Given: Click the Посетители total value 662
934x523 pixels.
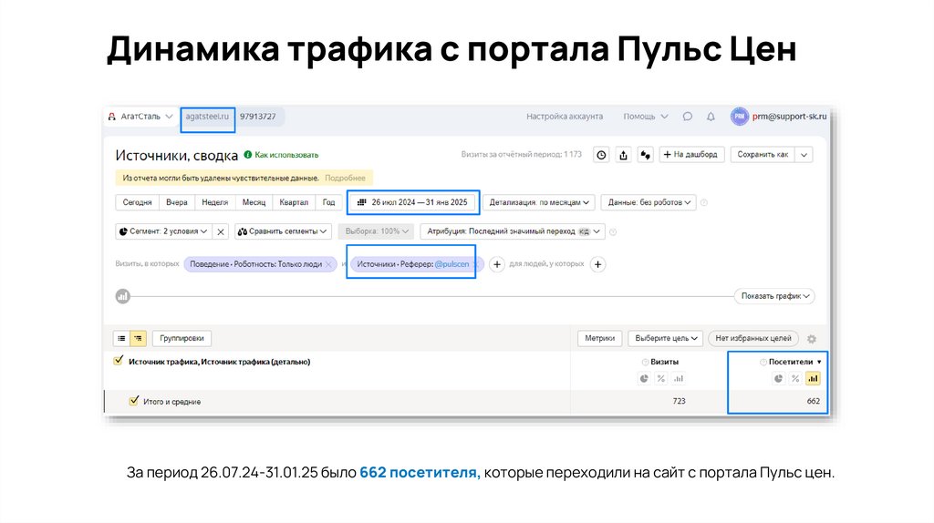Looking at the screenshot, I should pos(813,401).
